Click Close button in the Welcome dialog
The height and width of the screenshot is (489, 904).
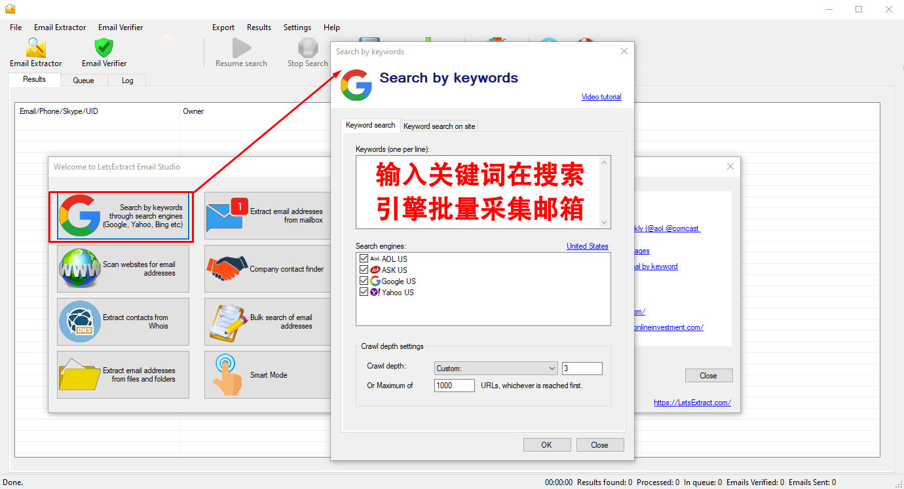tap(708, 376)
